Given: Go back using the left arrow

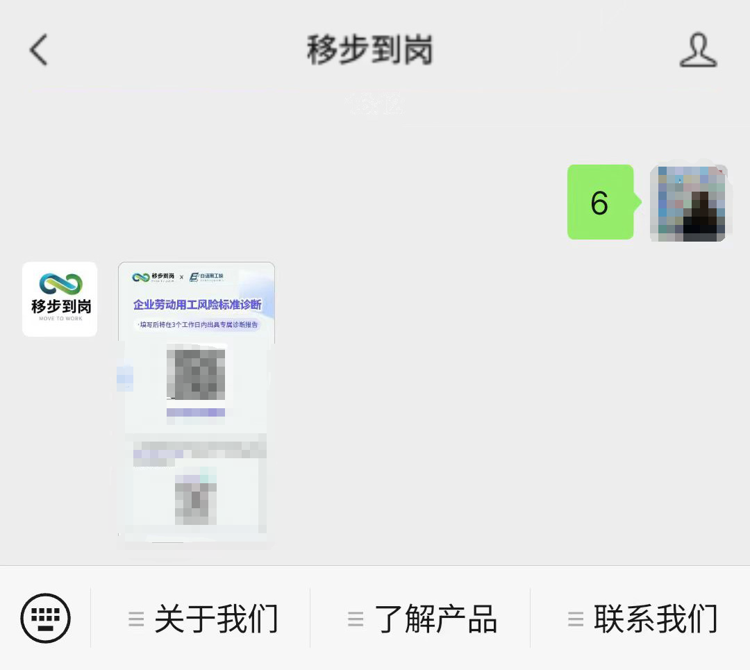Looking at the screenshot, I should [39, 49].
